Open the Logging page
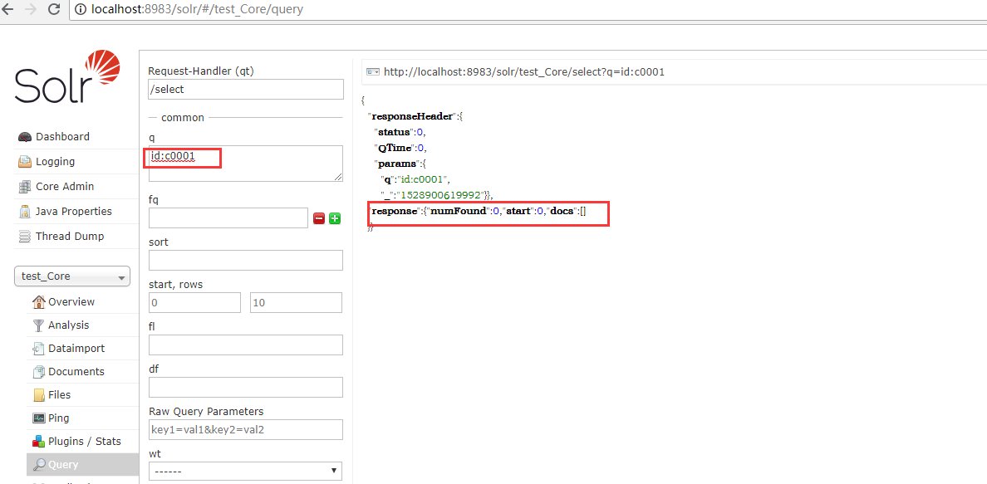 tap(56, 162)
